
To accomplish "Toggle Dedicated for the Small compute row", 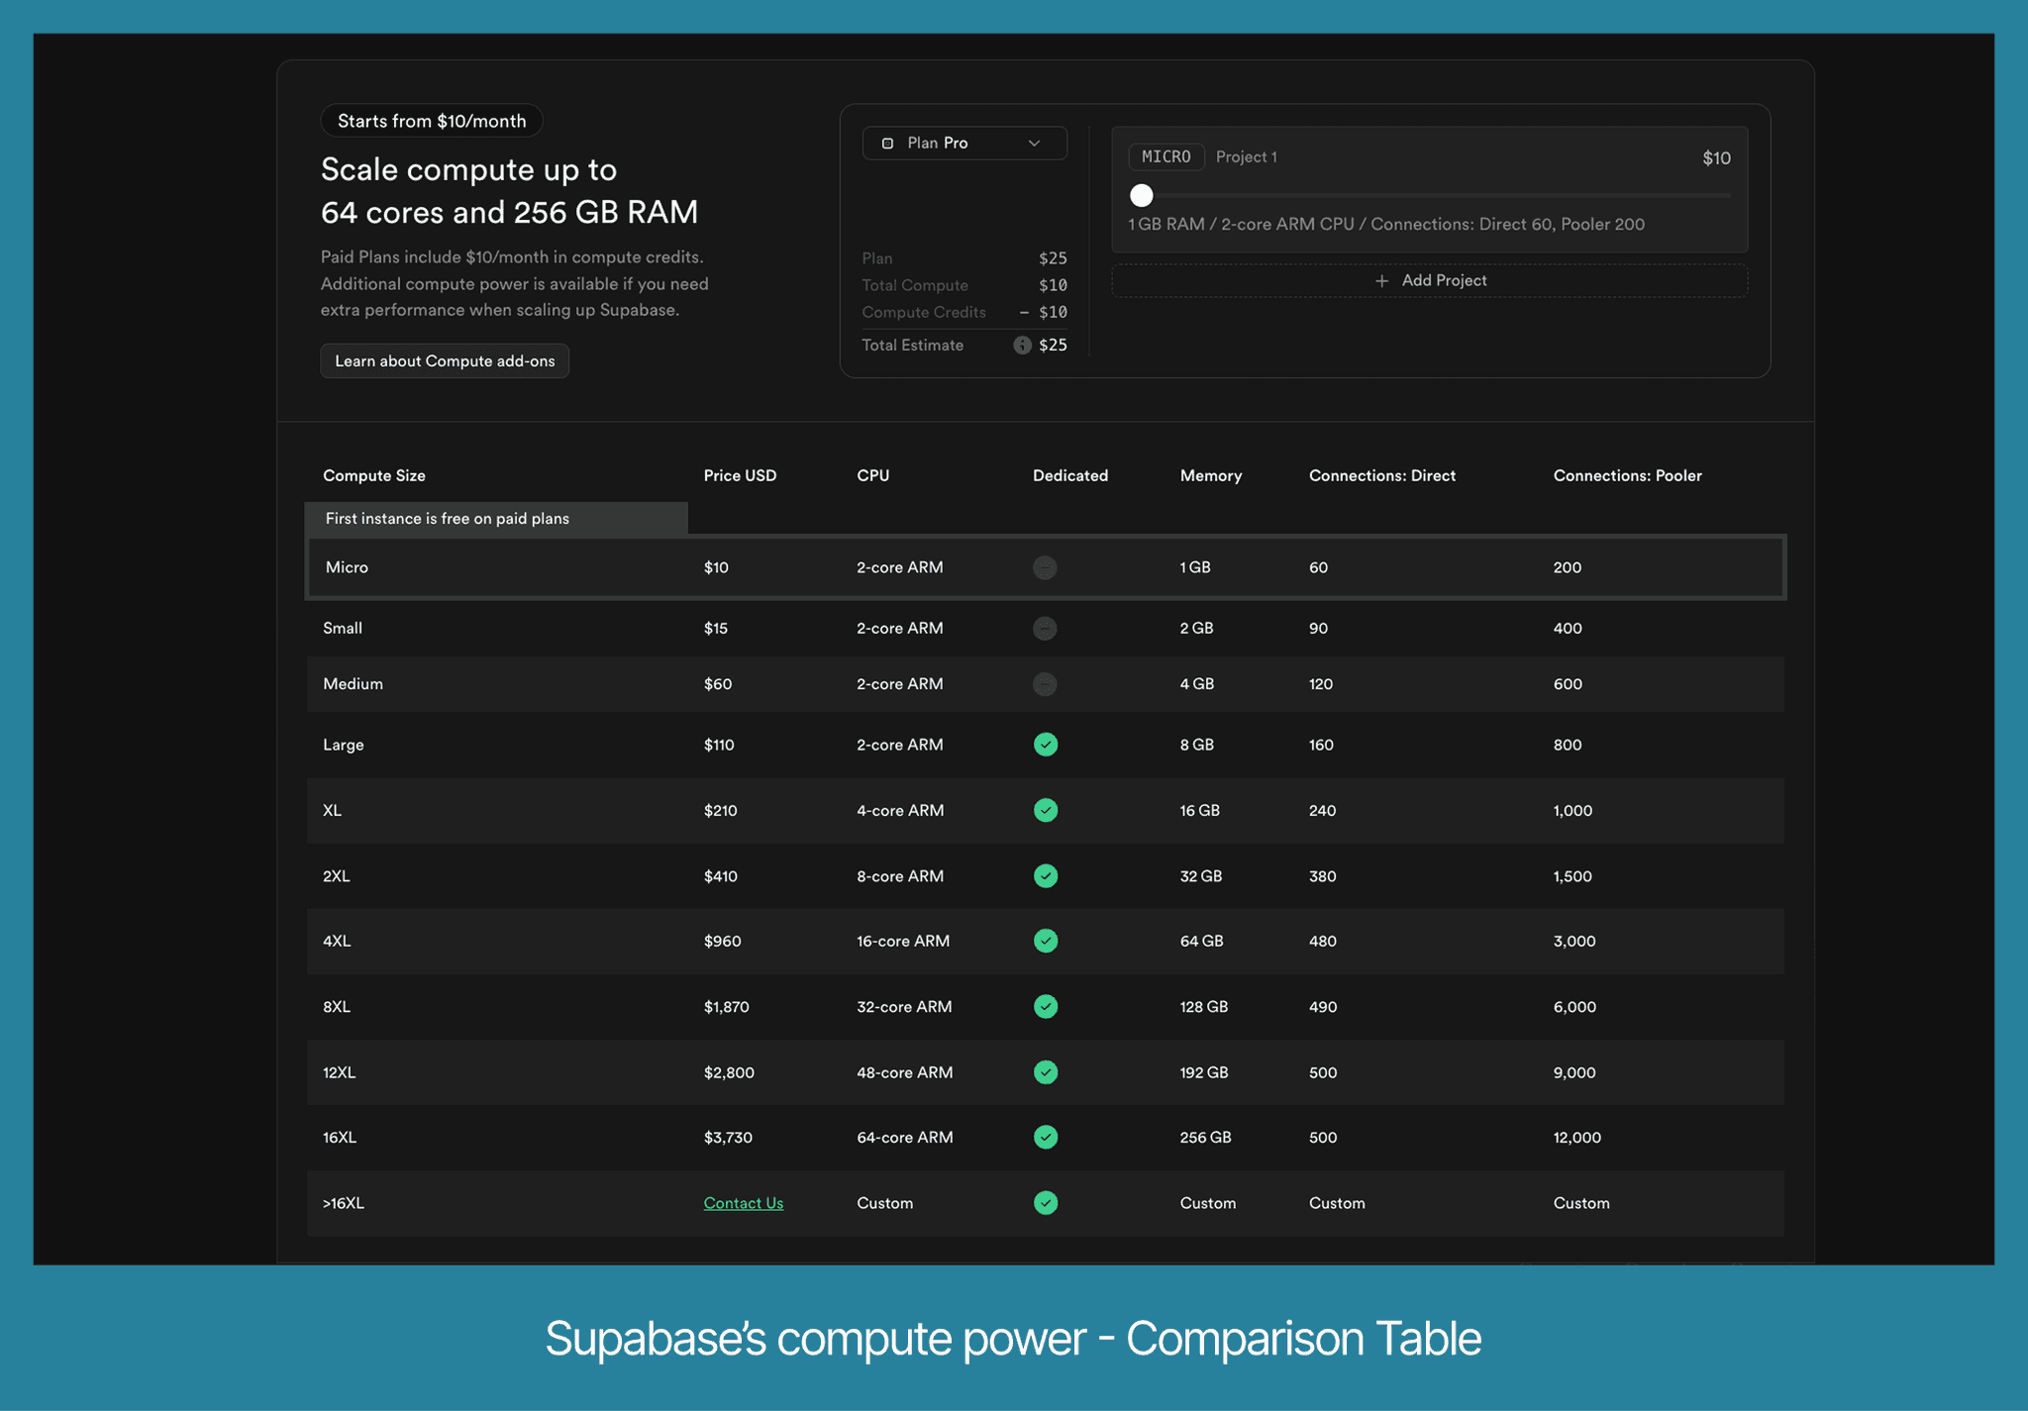I will [1045, 628].
